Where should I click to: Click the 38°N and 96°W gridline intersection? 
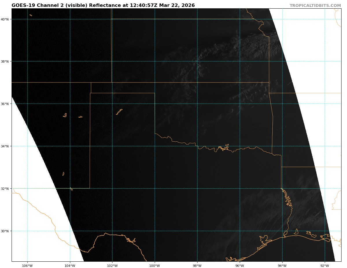(240, 61)
